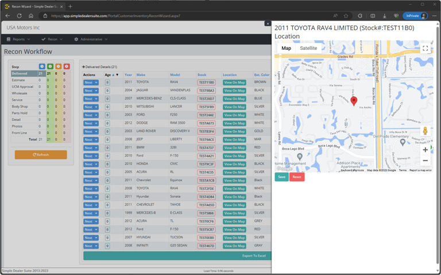Viewport: 441px width, 275px height.
Task: Open a new browser tab
Action: click(70, 6)
